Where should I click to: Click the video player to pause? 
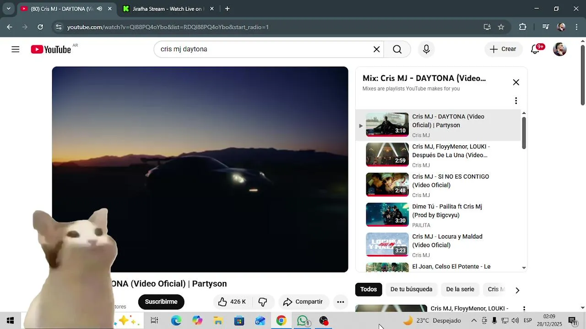(x=200, y=169)
